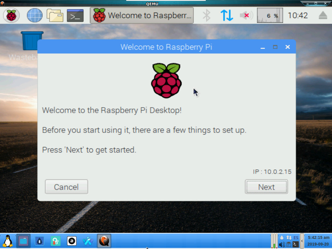The height and width of the screenshot is (249, 332).
Task: Click the host tray water drop icon
Action: pyautogui.click(x=282, y=237)
